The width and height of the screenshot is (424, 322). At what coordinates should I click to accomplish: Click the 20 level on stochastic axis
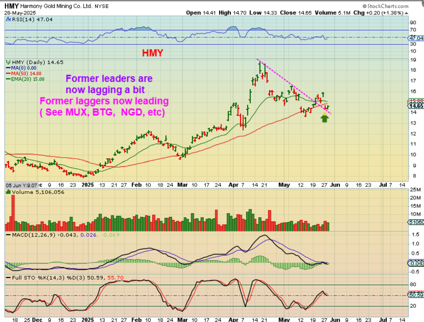tap(413, 306)
